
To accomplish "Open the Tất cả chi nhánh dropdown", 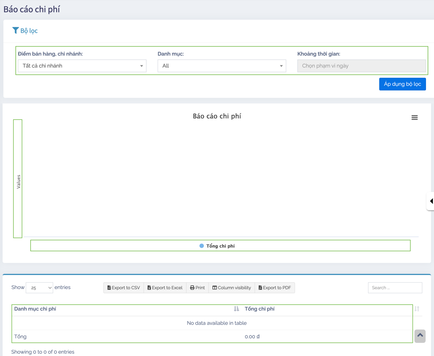I will tap(82, 66).
